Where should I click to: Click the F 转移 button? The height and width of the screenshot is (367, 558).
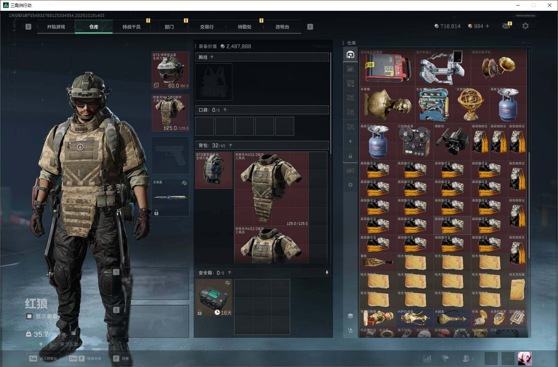coord(121,358)
